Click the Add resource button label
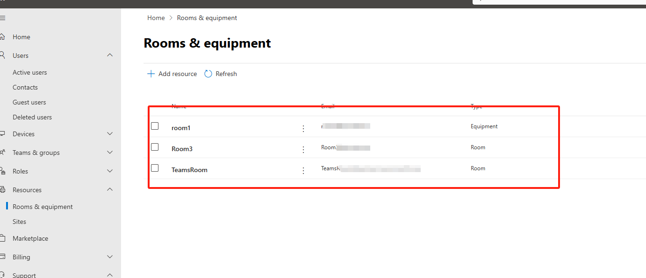The image size is (646, 278). point(178,74)
